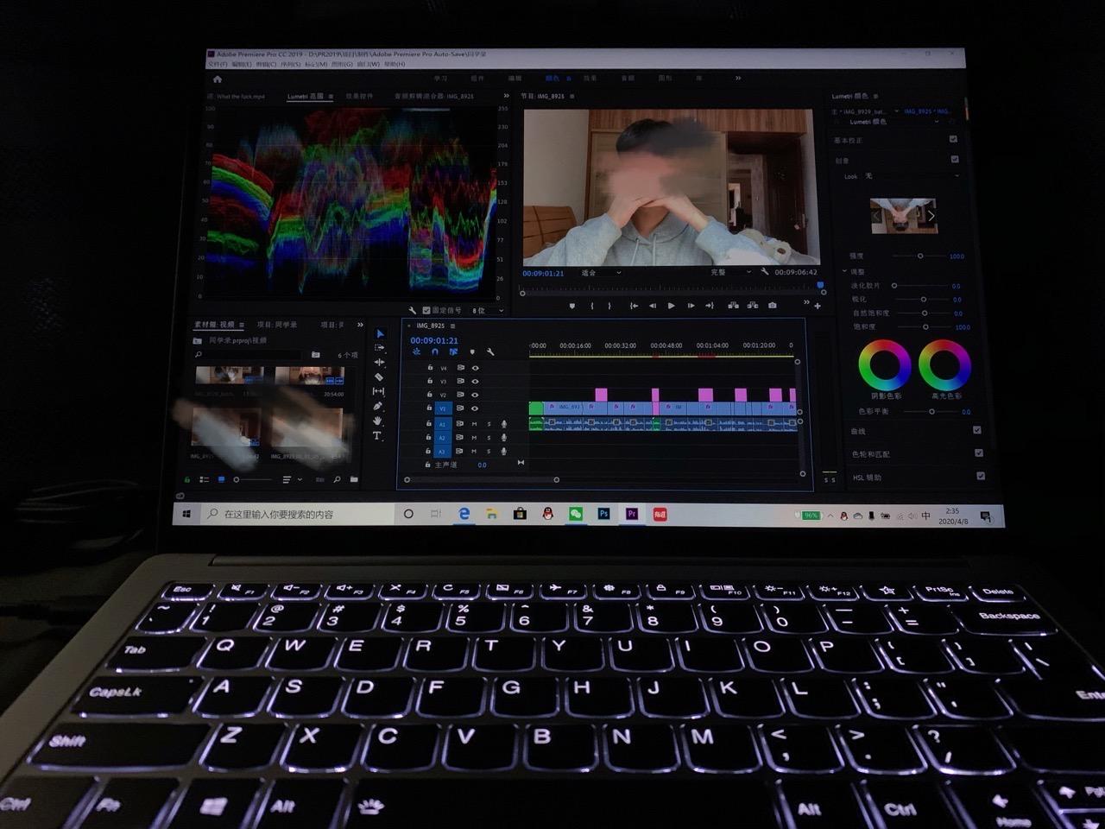Switch to Effect Controls tab

pos(359,96)
